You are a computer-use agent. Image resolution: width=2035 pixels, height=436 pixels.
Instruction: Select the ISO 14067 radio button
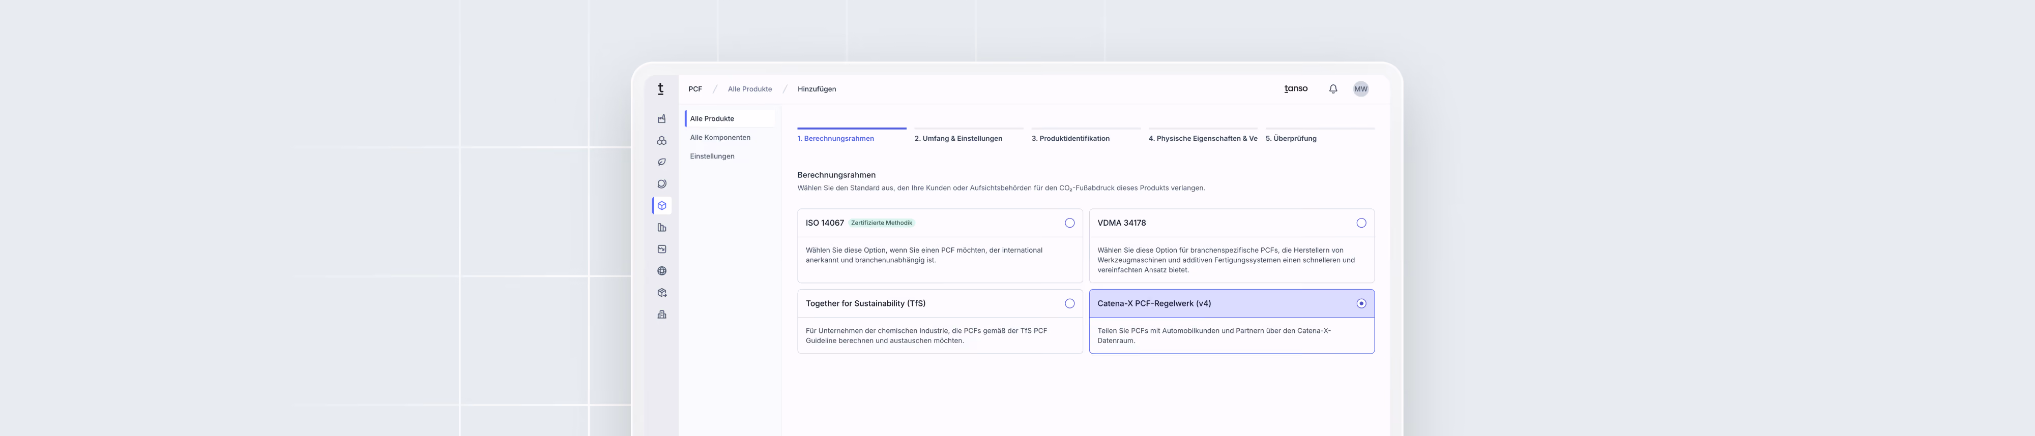(x=1069, y=223)
